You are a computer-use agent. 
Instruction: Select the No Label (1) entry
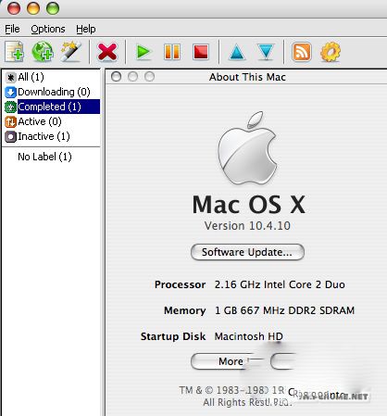coord(44,157)
